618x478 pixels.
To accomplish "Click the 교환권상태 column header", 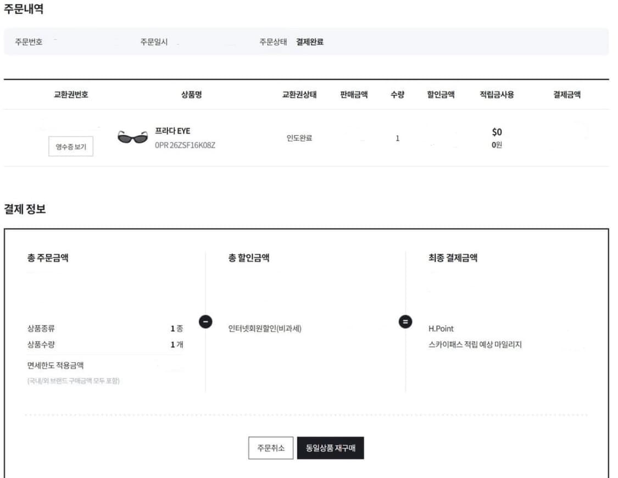I will pyautogui.click(x=299, y=95).
